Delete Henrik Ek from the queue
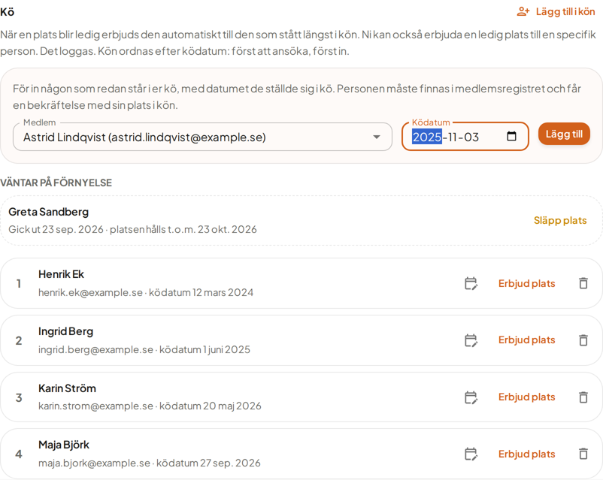The image size is (603, 480). click(583, 284)
